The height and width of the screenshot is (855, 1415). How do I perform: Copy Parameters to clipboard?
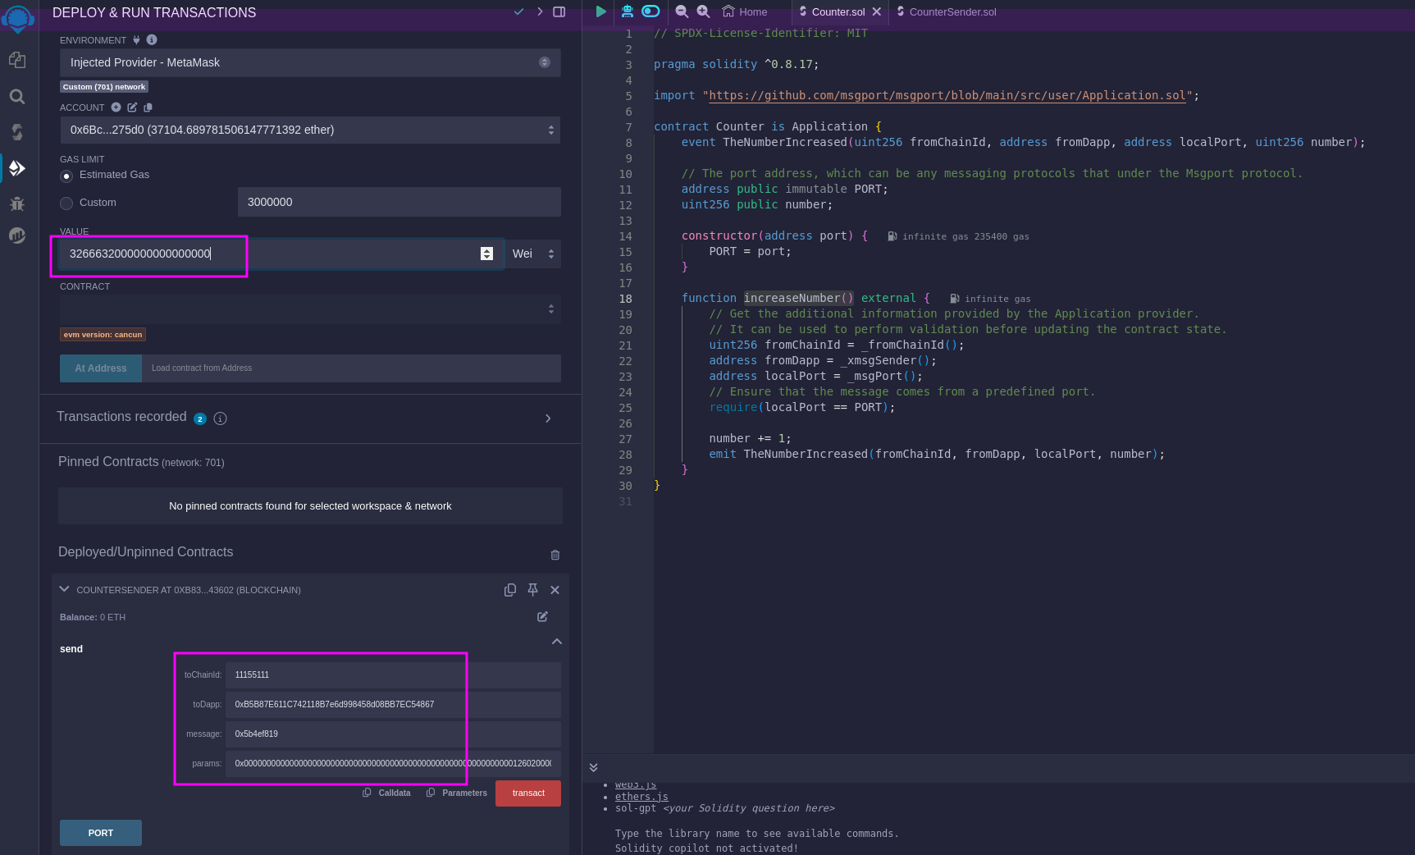point(457,793)
